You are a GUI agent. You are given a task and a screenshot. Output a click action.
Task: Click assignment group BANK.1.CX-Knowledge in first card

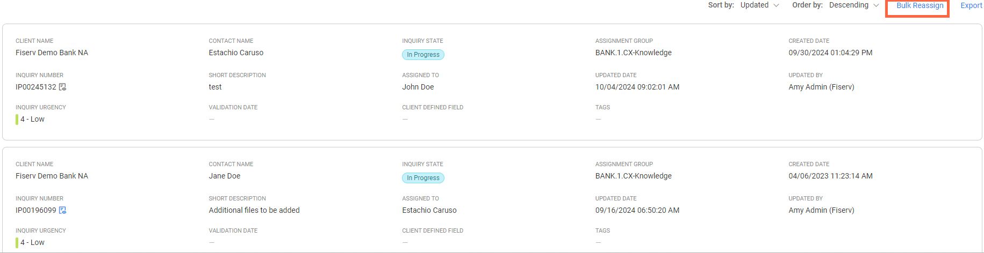coord(634,53)
